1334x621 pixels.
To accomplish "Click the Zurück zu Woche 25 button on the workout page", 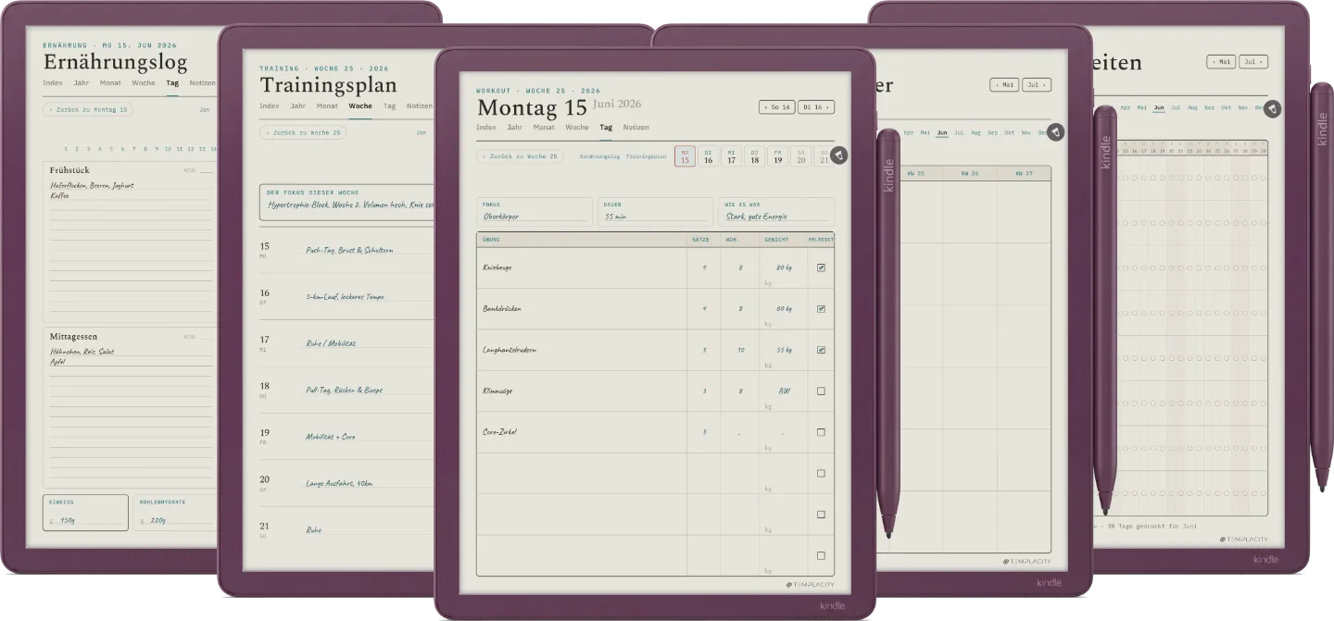I will (520, 156).
